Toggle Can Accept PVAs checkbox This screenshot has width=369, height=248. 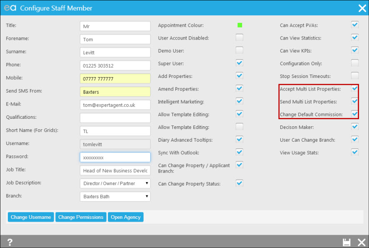[355, 25]
